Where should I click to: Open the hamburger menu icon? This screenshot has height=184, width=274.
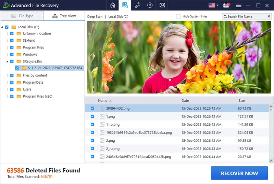pos(238,5)
